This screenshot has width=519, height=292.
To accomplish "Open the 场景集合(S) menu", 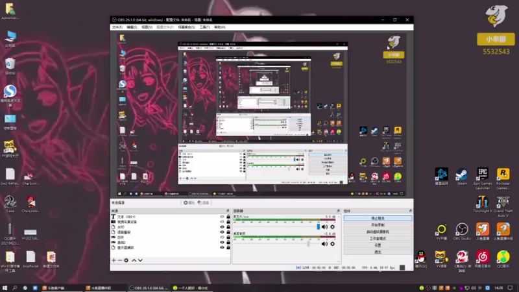I will point(186,27).
